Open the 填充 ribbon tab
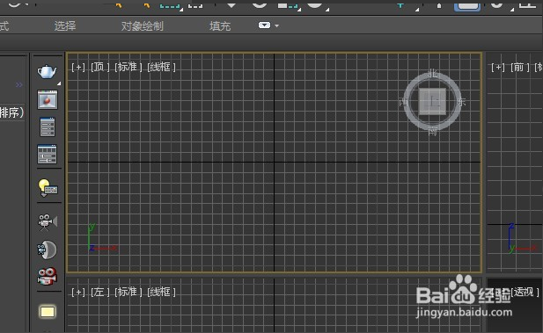The width and height of the screenshot is (543, 333). [220, 25]
